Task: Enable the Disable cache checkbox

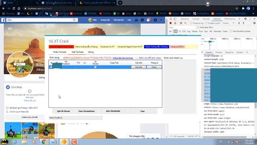Action: (206, 23)
